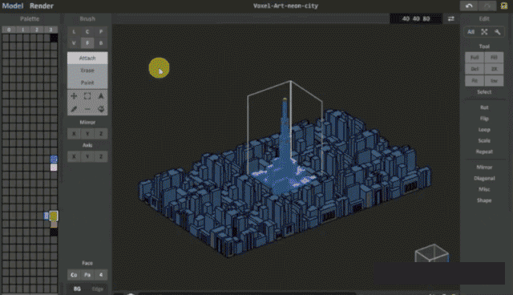This screenshot has height=295, width=513.
Task: Select the remove color dash tool
Action: point(87,109)
